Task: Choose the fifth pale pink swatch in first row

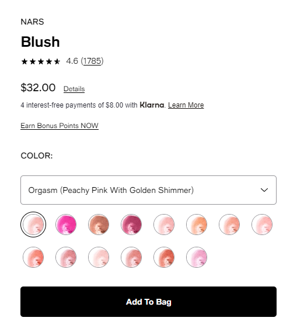Action: point(164,225)
